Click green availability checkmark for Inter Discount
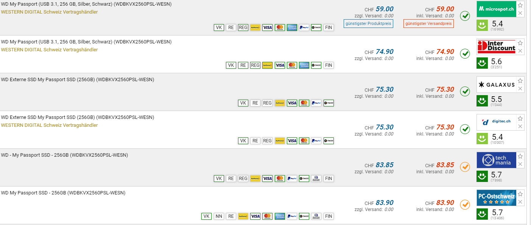 tap(465, 54)
